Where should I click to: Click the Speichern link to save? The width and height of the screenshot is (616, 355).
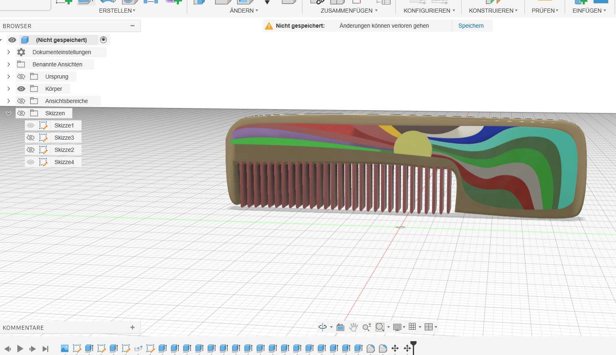pos(471,26)
